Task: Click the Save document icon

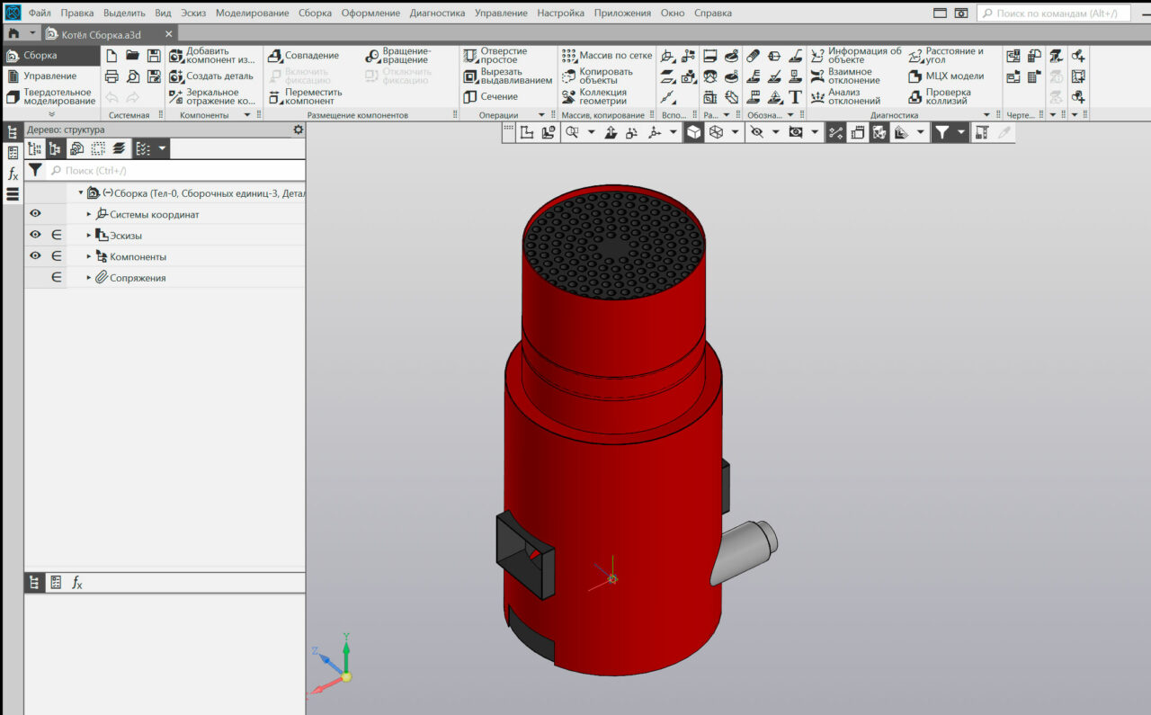Action: pyautogui.click(x=154, y=56)
